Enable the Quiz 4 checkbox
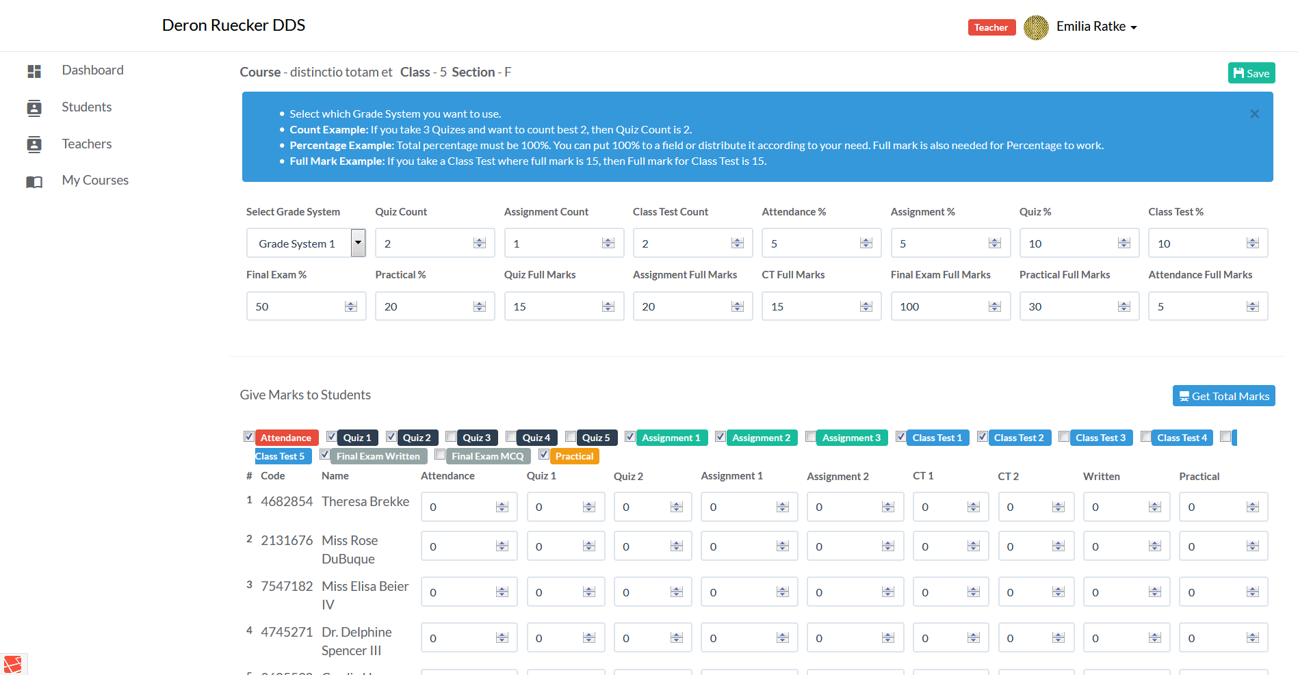Viewport: 1298px width, 675px height. click(511, 436)
